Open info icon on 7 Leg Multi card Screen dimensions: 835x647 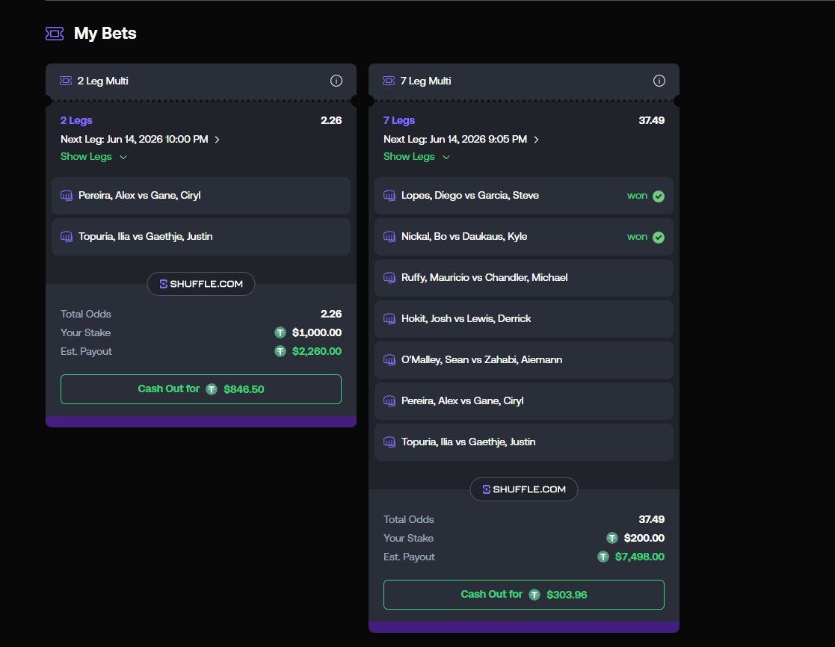pos(659,81)
